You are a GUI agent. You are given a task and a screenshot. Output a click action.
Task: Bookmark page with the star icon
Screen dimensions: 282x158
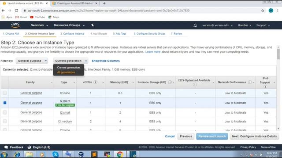263,11
